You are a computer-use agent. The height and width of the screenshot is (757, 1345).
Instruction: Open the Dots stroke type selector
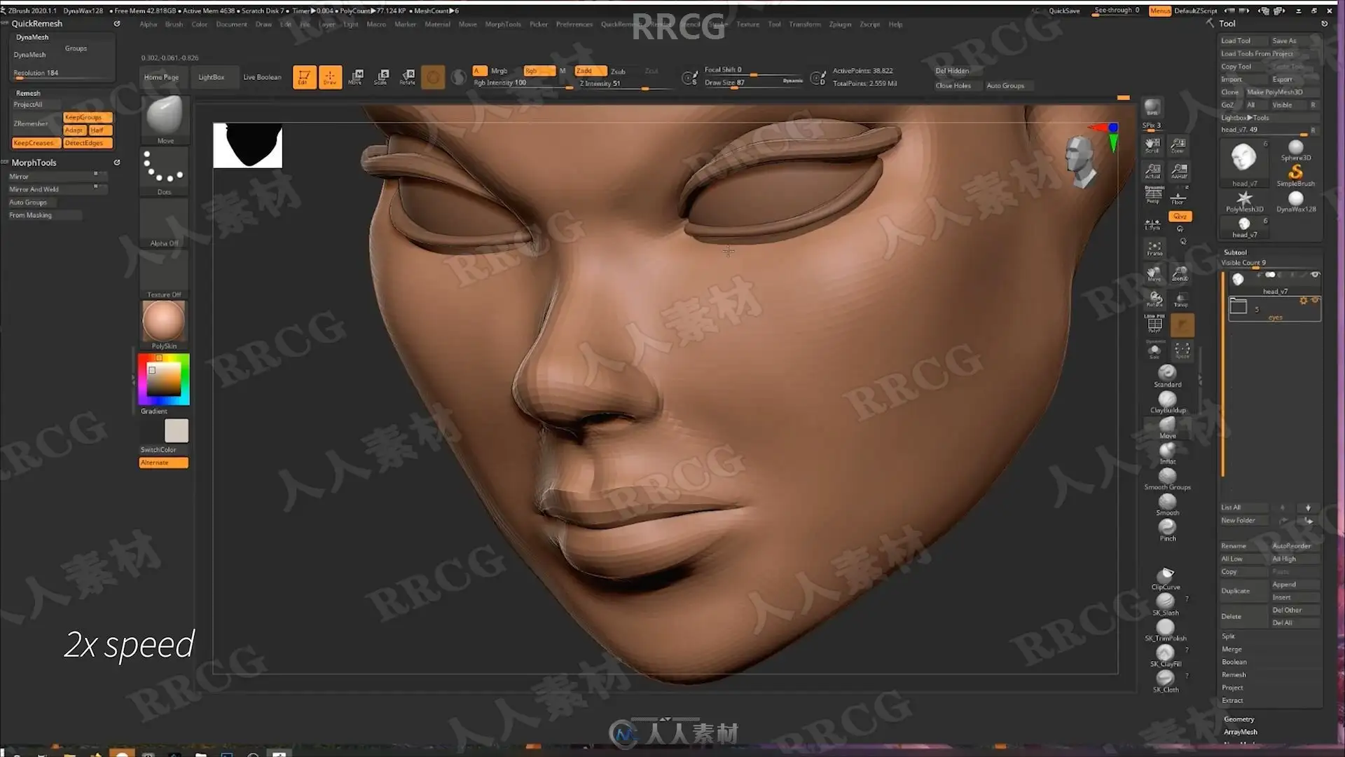pyautogui.click(x=165, y=172)
